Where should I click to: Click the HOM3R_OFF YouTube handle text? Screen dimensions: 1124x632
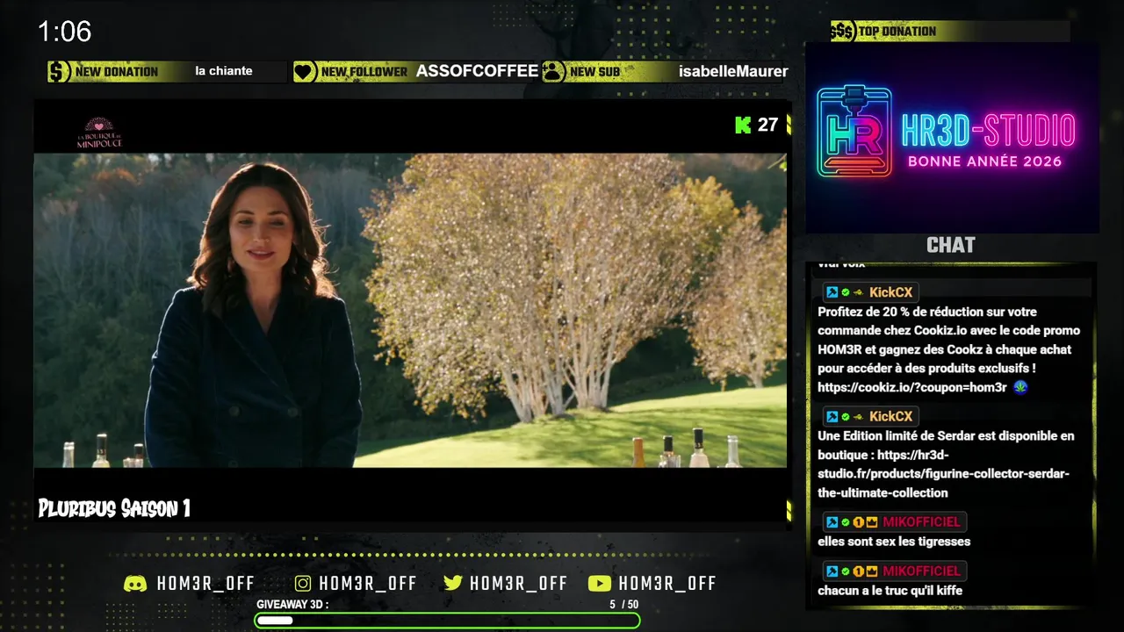[x=667, y=584]
